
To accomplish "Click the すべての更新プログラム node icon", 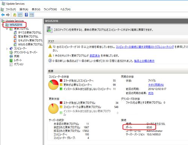I will pos(15,33).
